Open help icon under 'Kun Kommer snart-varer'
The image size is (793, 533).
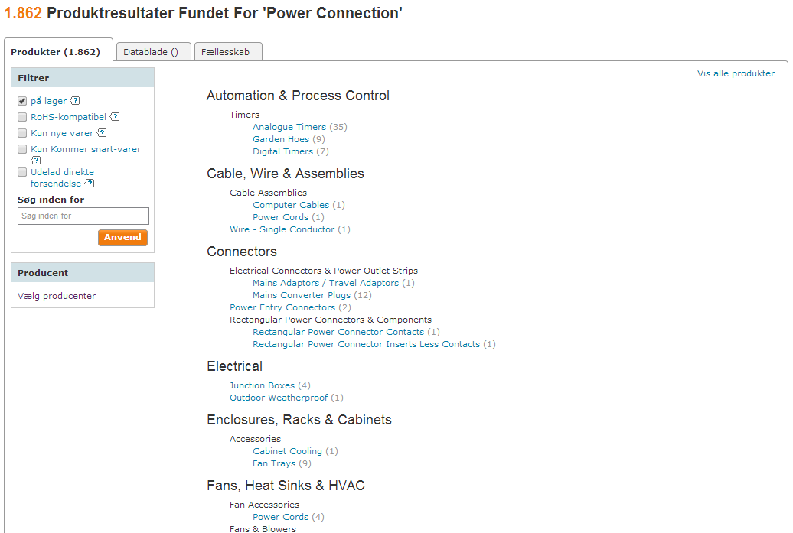click(35, 160)
